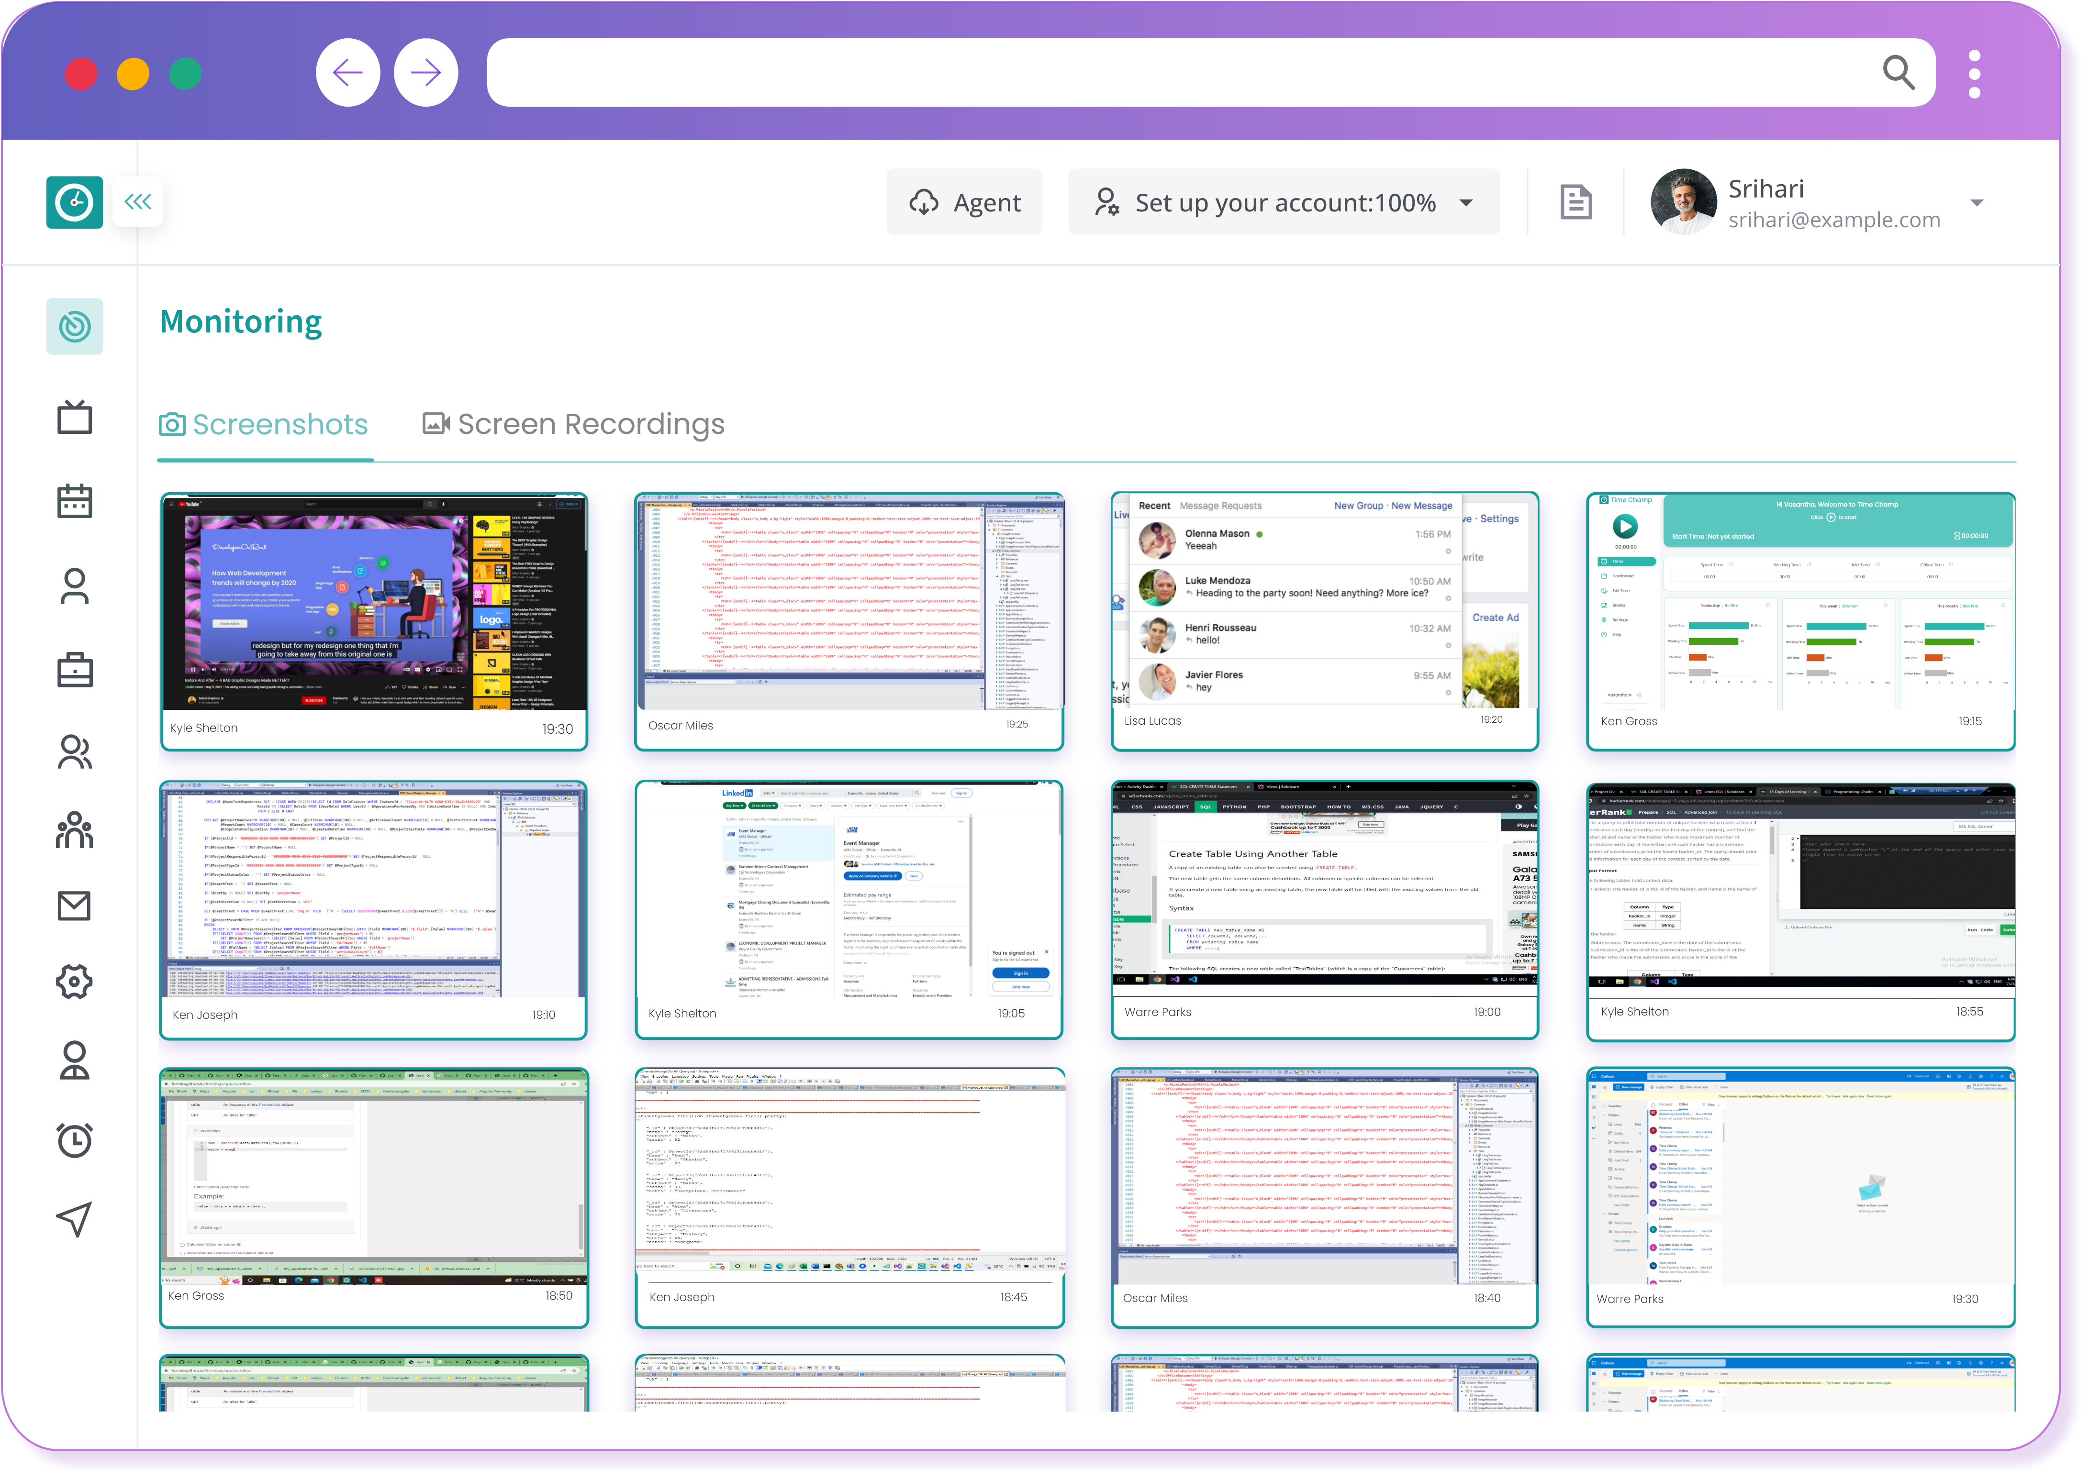This screenshot has width=2089, height=1479.
Task: Open Kyle Shelton's 19:05 LinkedIn screenshot
Action: pyautogui.click(x=849, y=910)
